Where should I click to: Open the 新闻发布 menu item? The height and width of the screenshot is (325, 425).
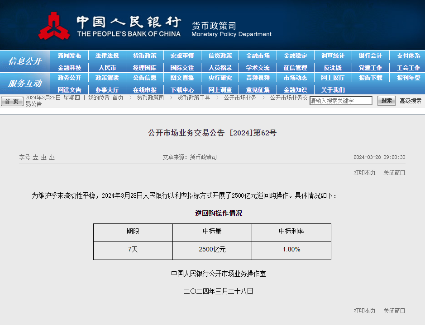point(69,56)
